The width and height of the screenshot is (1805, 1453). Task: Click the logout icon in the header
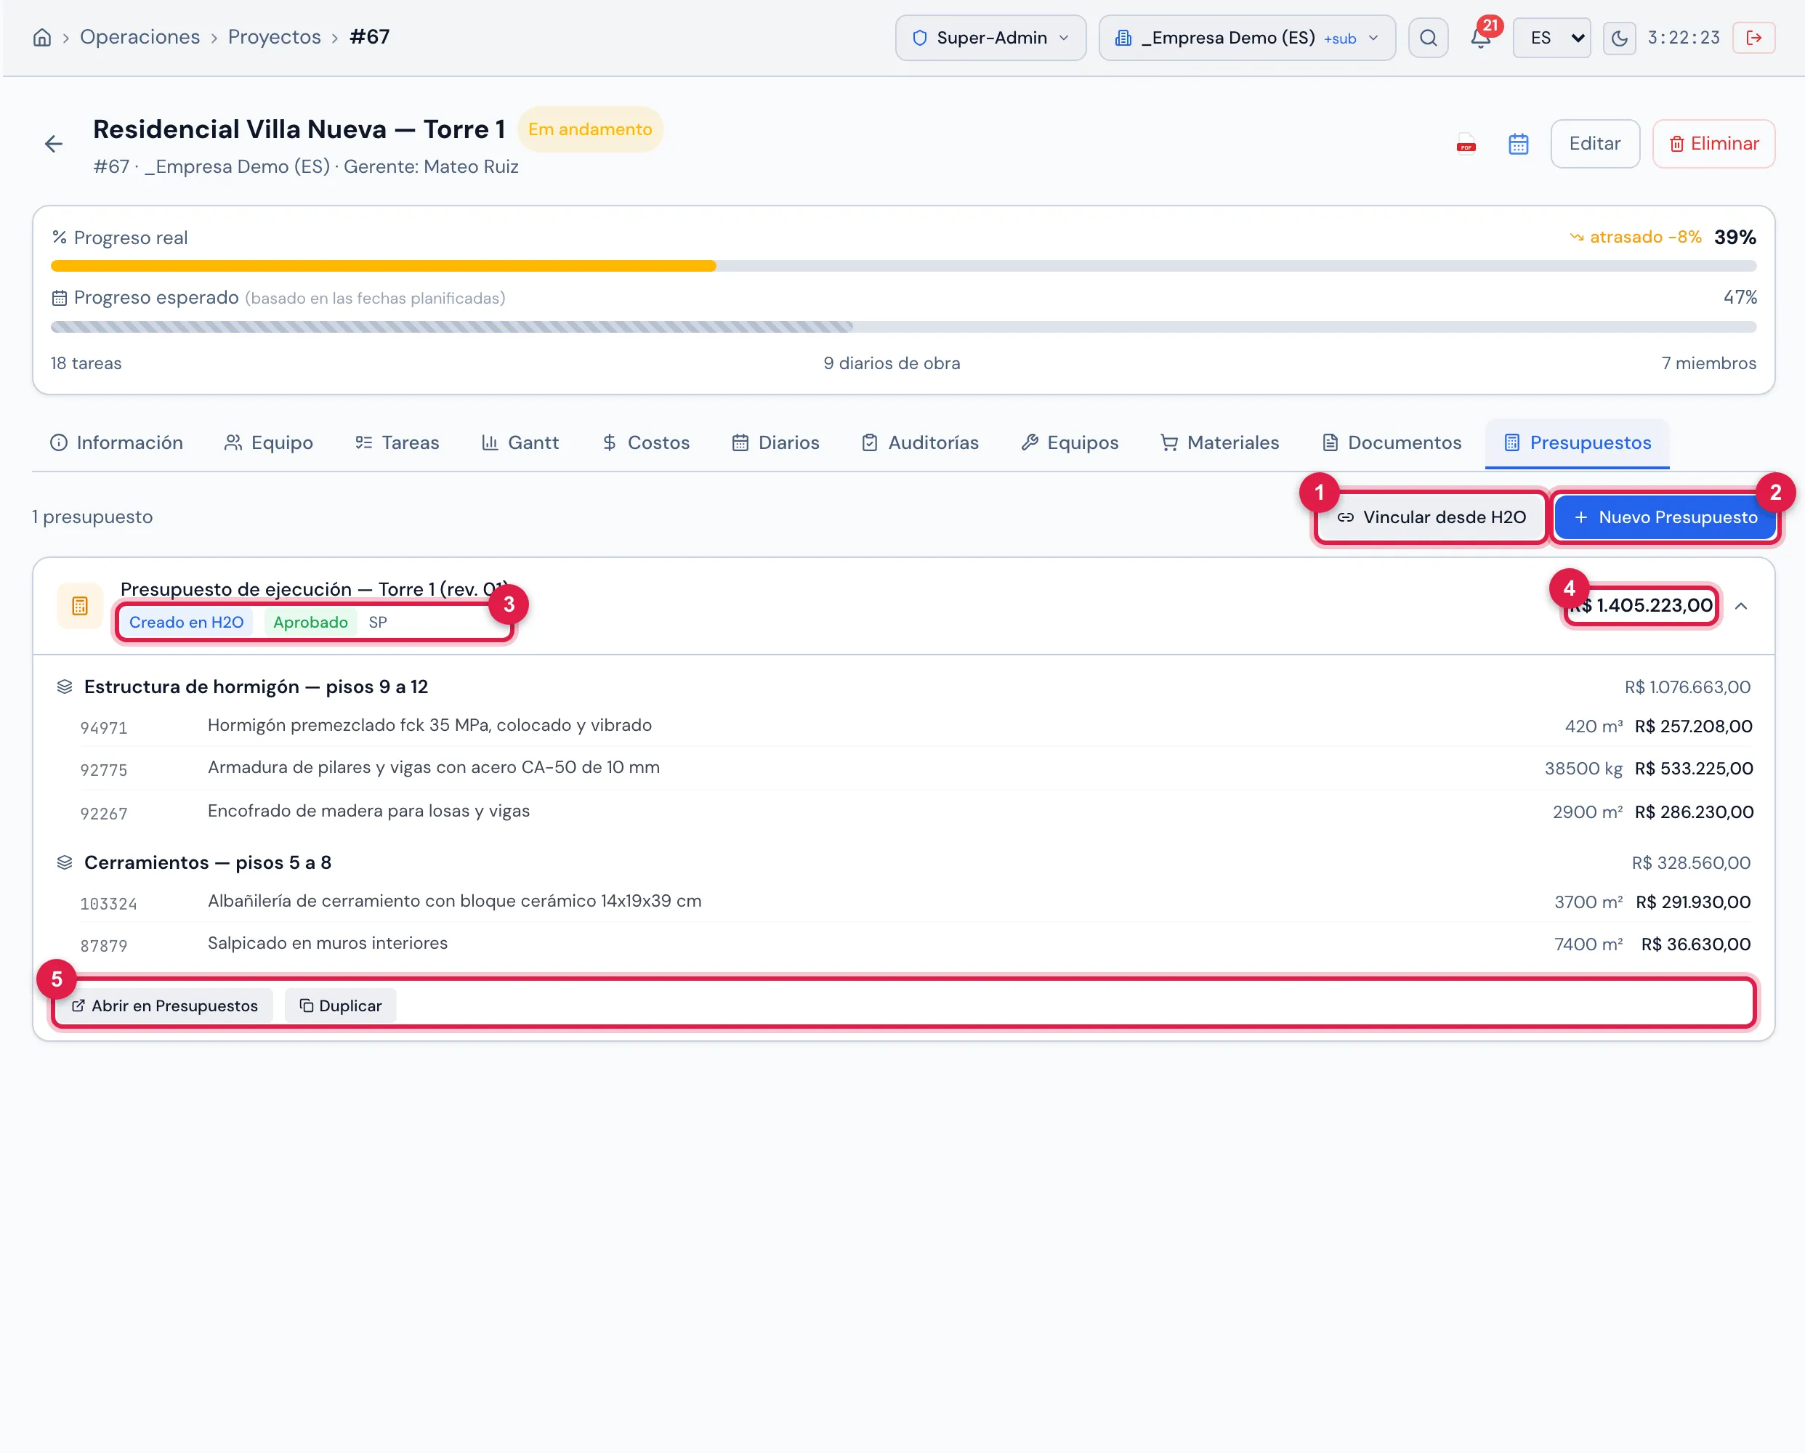point(1754,38)
